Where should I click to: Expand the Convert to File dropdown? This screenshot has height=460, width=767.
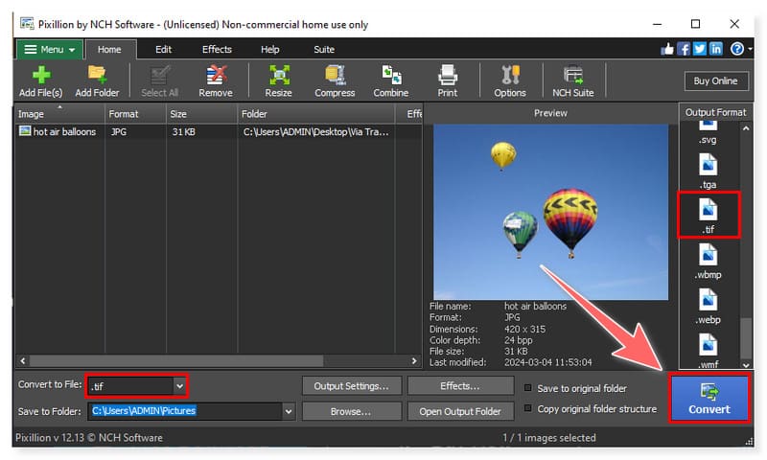[x=178, y=385]
